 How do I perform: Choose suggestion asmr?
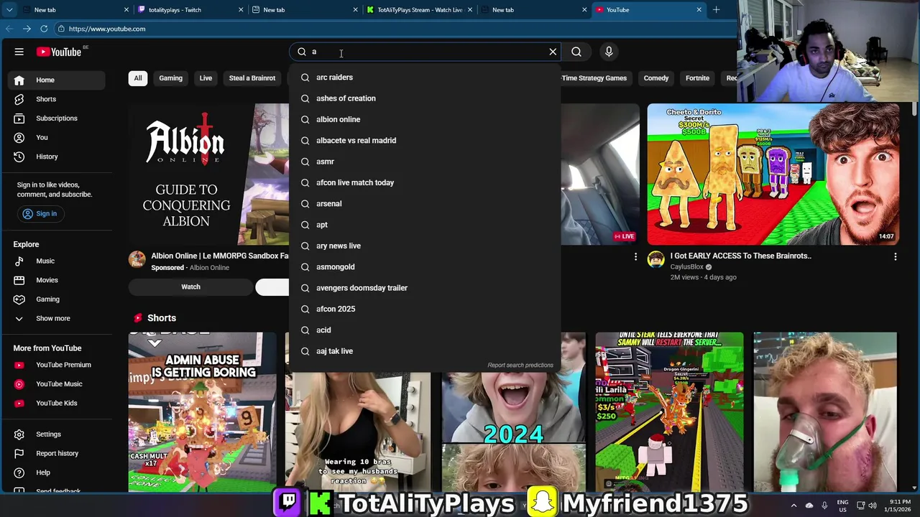point(424,162)
